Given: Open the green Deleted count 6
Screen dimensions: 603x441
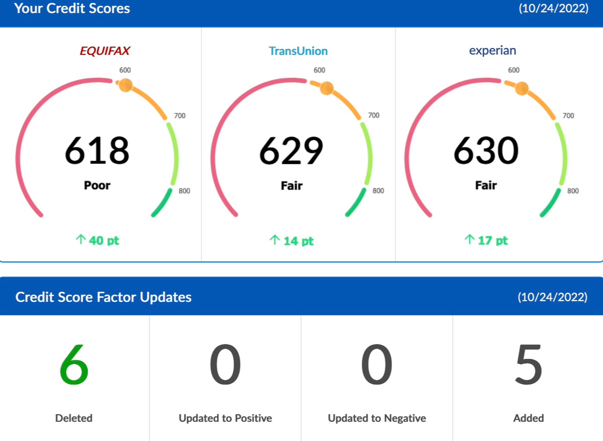Looking at the screenshot, I should (74, 366).
